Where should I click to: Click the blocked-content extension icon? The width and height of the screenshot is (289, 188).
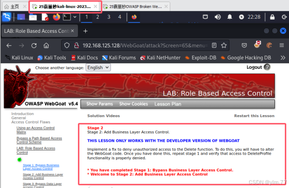pyautogui.click(x=257, y=45)
